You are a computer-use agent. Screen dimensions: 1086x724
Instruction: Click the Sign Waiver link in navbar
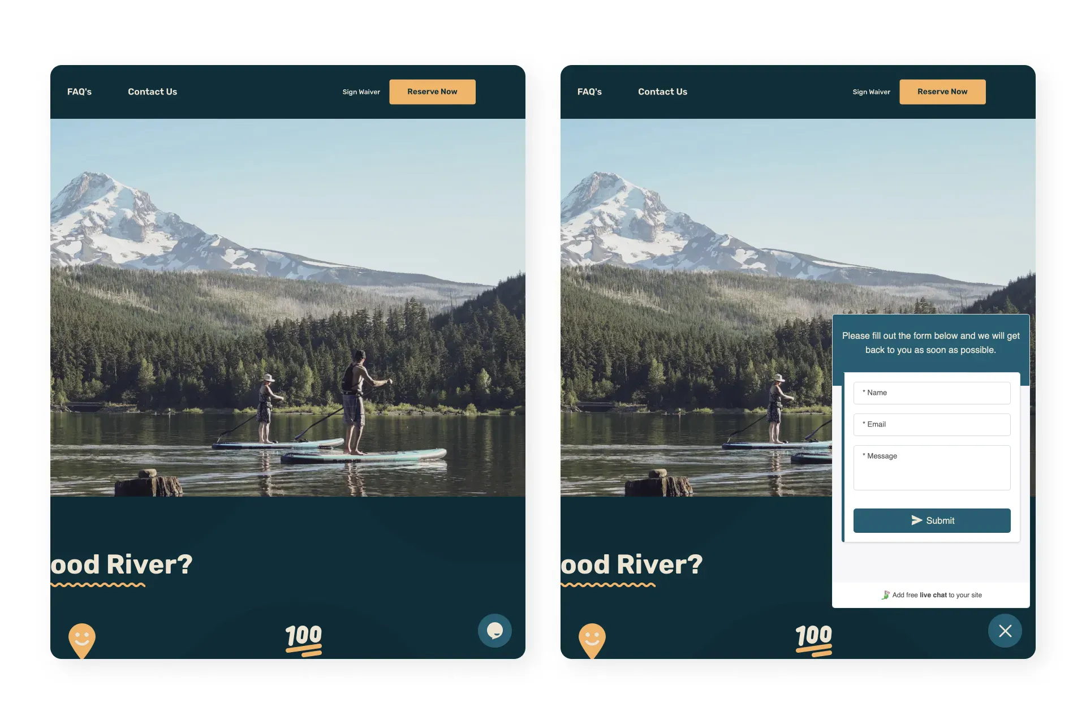coord(361,91)
